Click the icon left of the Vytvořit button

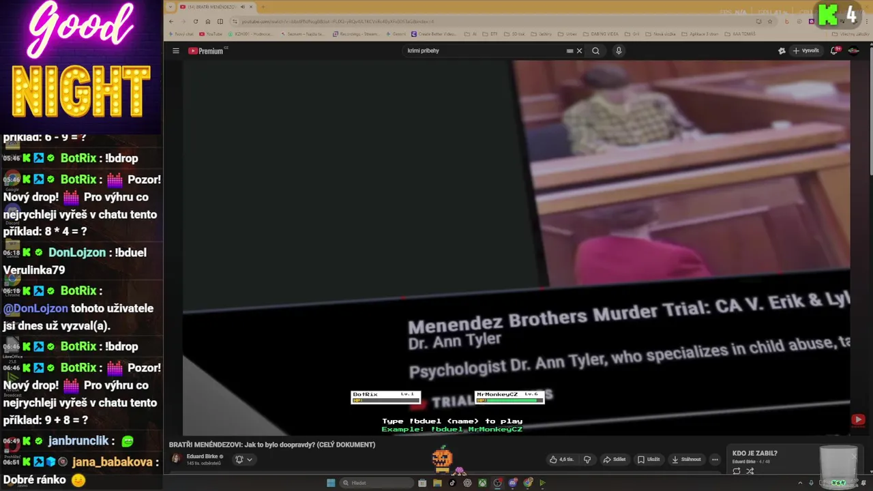[x=782, y=50]
